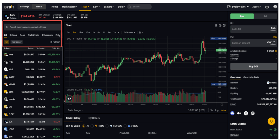Click the token name search field

[33, 27]
